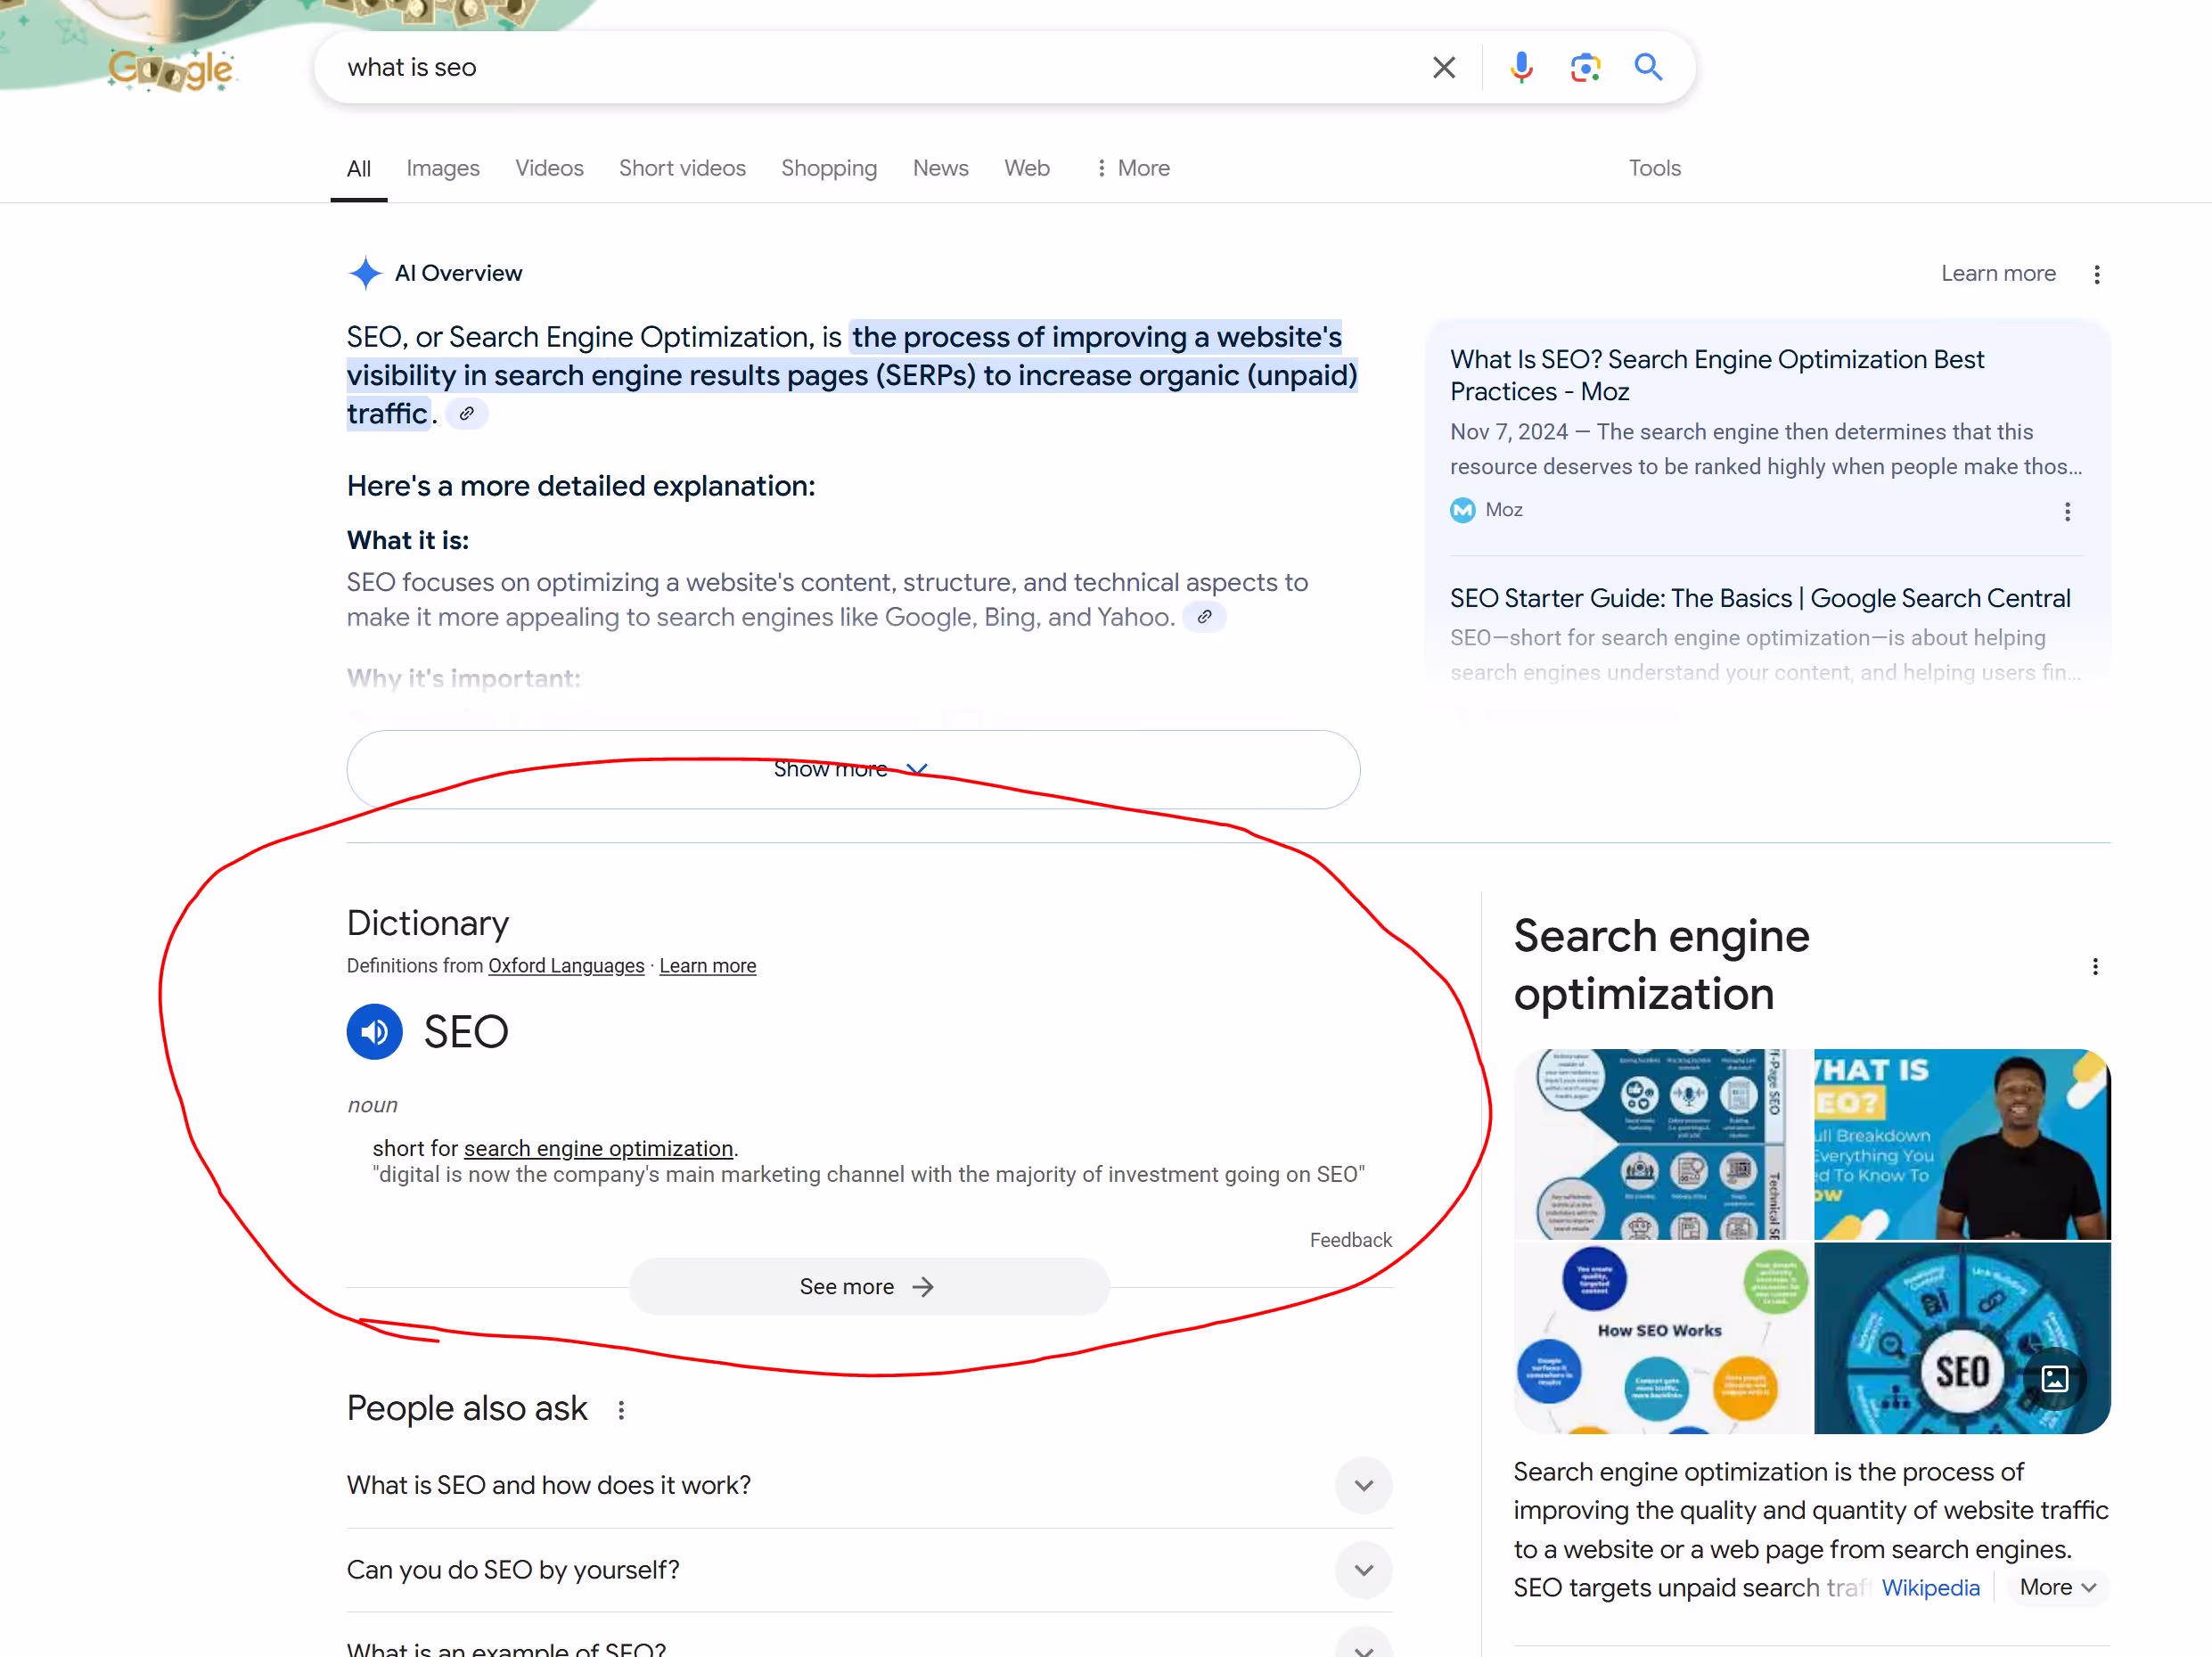Start voice search with microphone icon
This screenshot has height=1657, width=2212.
1521,67
